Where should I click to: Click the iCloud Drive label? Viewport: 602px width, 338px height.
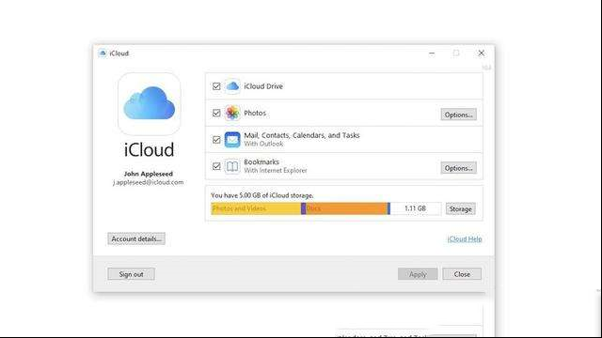tap(263, 86)
